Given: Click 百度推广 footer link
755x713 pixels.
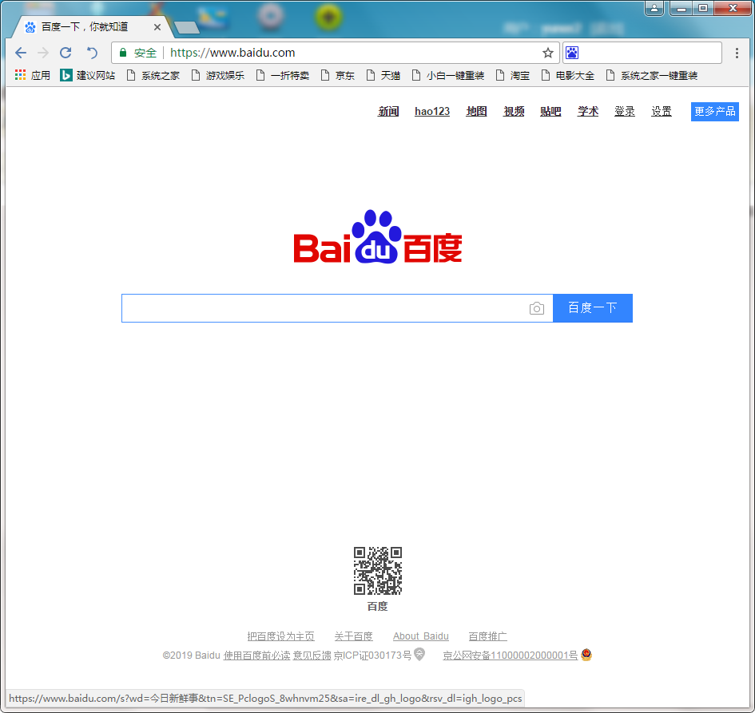Looking at the screenshot, I should [x=487, y=636].
